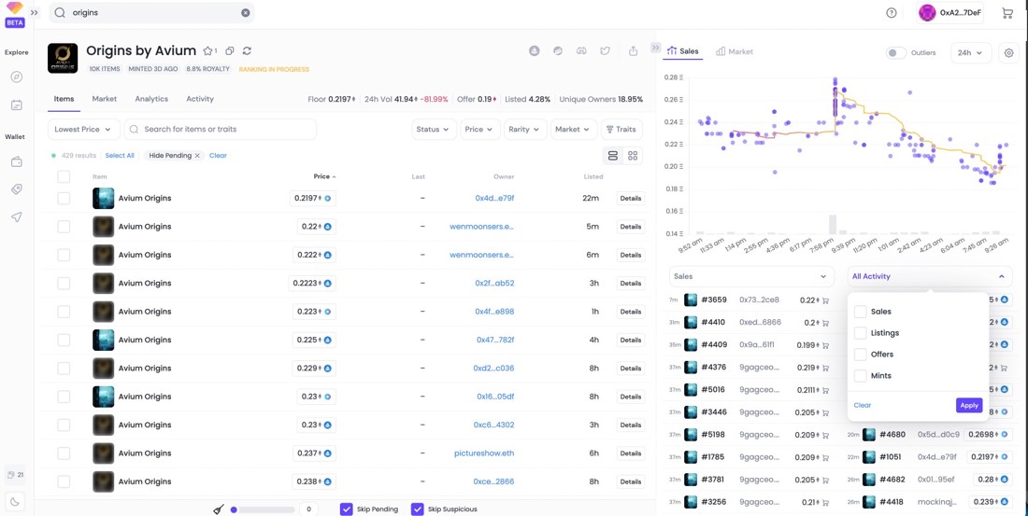Click the sidebar badge showing 21
The height and width of the screenshot is (516, 1028).
pyautogui.click(x=15, y=475)
